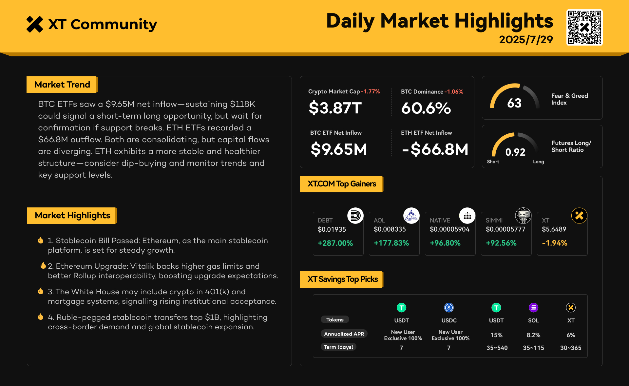Click the XT icon in Savings Top Picks
629x386 pixels.
tap(571, 308)
